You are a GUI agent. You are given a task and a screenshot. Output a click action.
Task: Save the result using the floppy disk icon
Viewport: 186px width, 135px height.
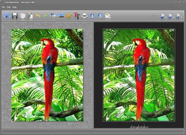click(15, 16)
